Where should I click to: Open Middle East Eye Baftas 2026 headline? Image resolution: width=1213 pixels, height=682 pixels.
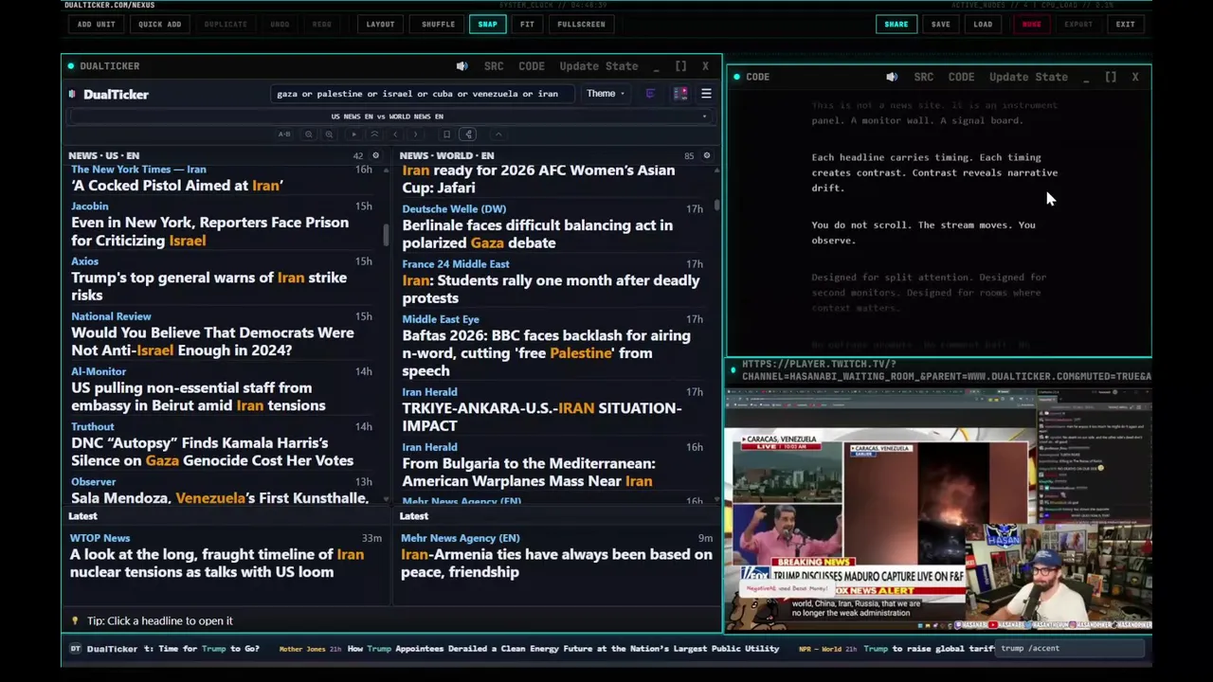click(546, 353)
